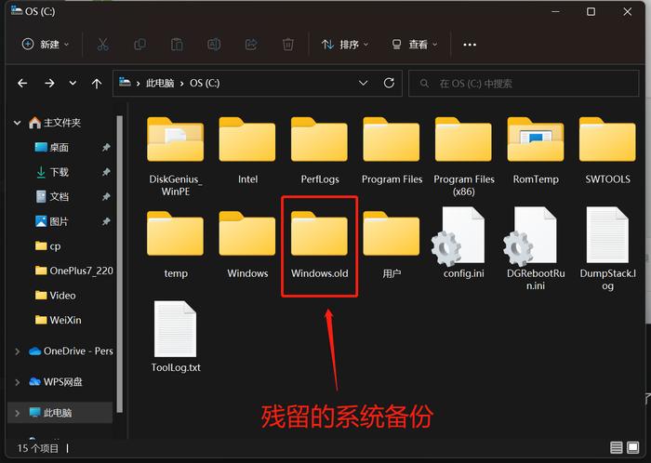Collapse the 主文件夹 section

click(x=18, y=123)
